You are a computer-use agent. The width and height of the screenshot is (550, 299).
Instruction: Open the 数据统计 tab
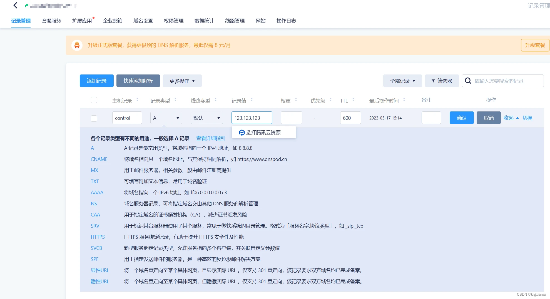tap(204, 21)
